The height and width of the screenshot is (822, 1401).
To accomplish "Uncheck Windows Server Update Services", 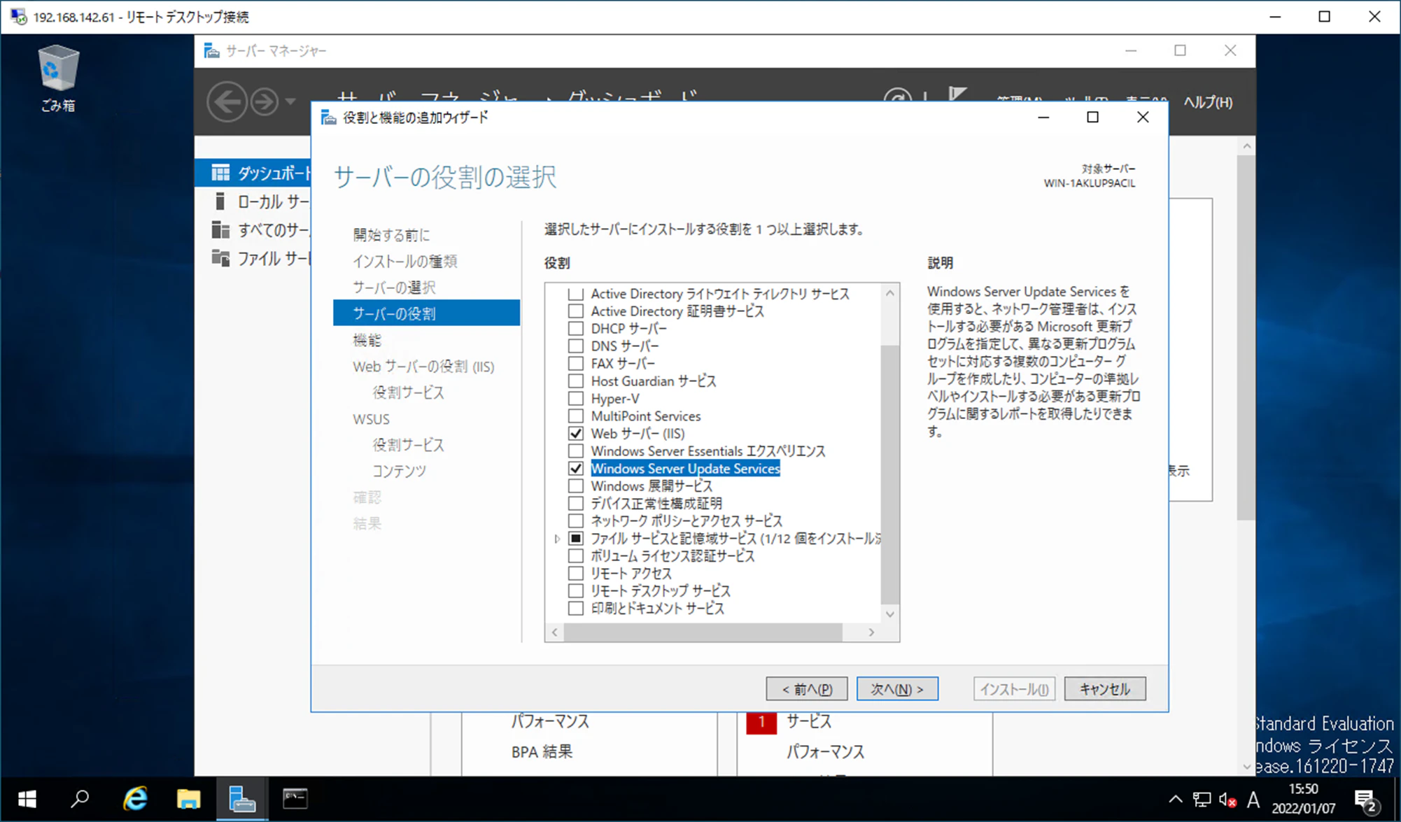I will point(575,469).
